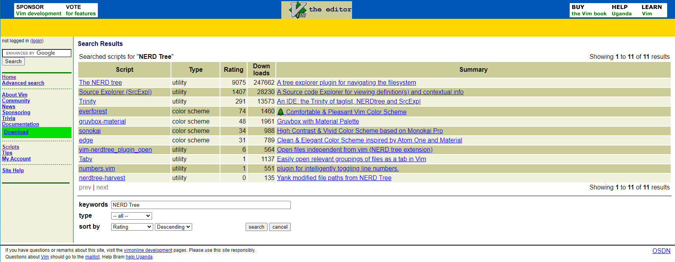Viewport: 675px width, 262px height.
Task: Open numbers.vim script link
Action: (97, 169)
